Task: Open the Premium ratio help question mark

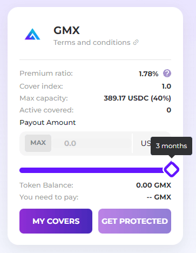Action: [167, 74]
